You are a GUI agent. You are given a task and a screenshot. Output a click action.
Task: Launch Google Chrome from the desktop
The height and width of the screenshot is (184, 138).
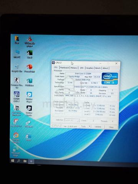tap(16, 138)
